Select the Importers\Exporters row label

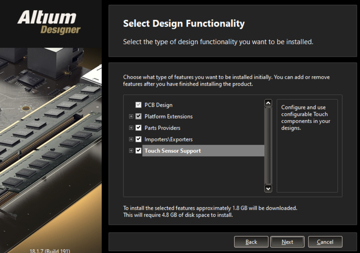pyautogui.click(x=168, y=139)
